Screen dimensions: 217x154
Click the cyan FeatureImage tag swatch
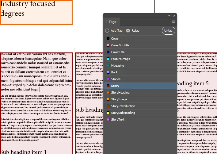coord(108,59)
